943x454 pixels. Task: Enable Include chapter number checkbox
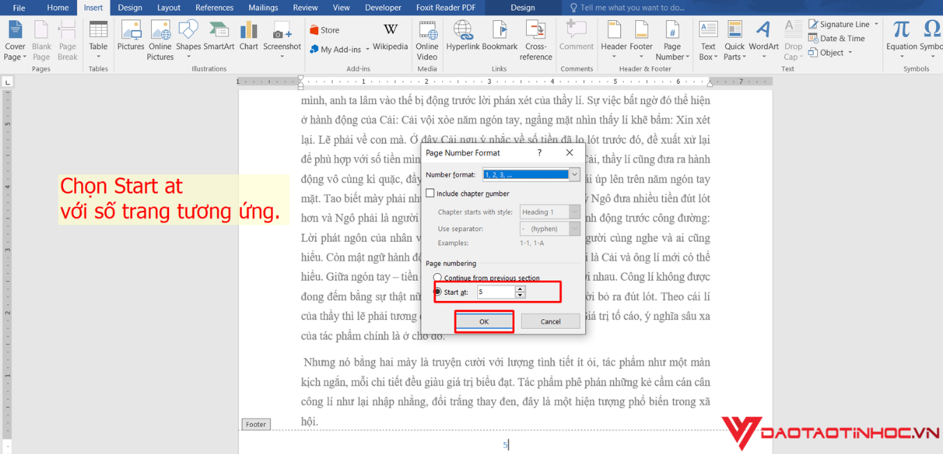pyautogui.click(x=430, y=193)
